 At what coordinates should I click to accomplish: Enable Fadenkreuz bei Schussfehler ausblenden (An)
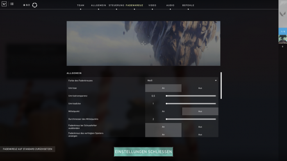pos(163,127)
